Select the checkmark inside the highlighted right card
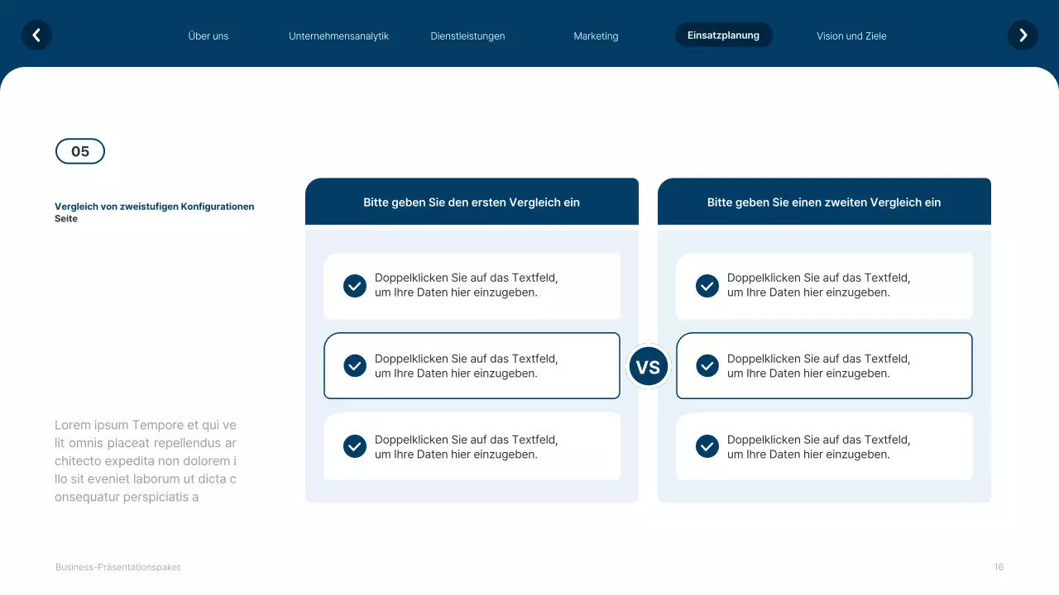 (x=707, y=365)
